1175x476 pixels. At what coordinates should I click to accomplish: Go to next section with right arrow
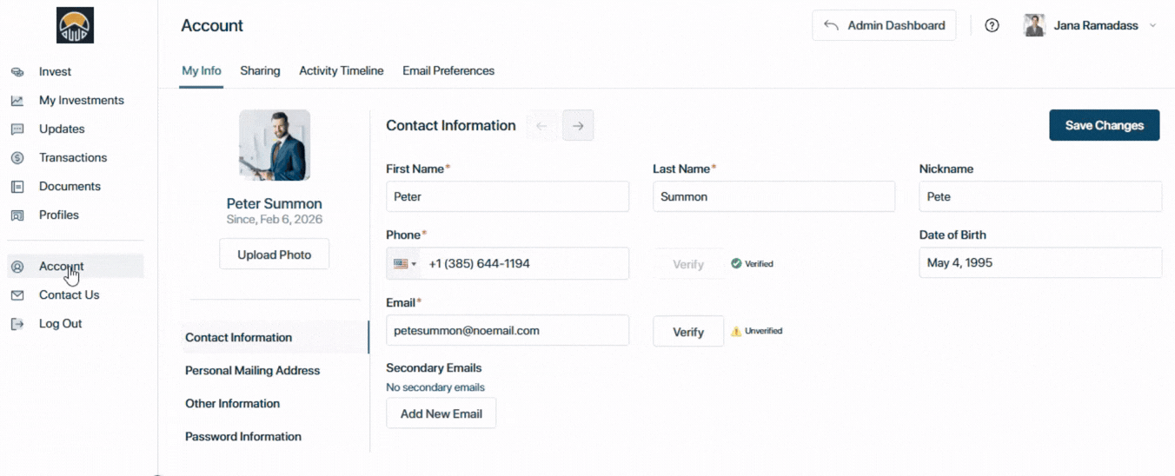(578, 126)
